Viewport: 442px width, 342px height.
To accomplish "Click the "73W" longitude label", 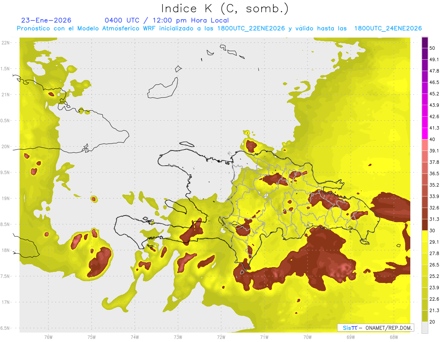I will (178, 337).
